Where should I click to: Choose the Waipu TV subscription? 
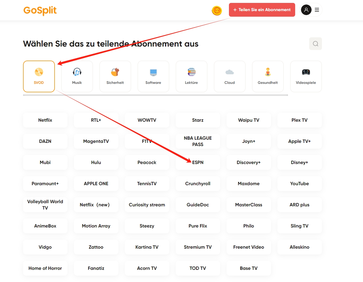click(249, 120)
